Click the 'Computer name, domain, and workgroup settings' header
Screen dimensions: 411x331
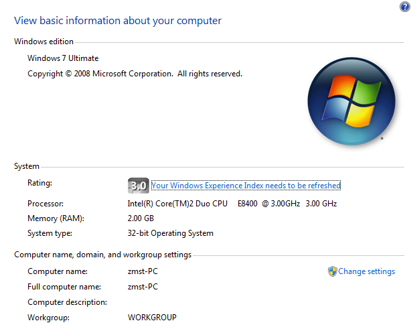[x=103, y=255]
